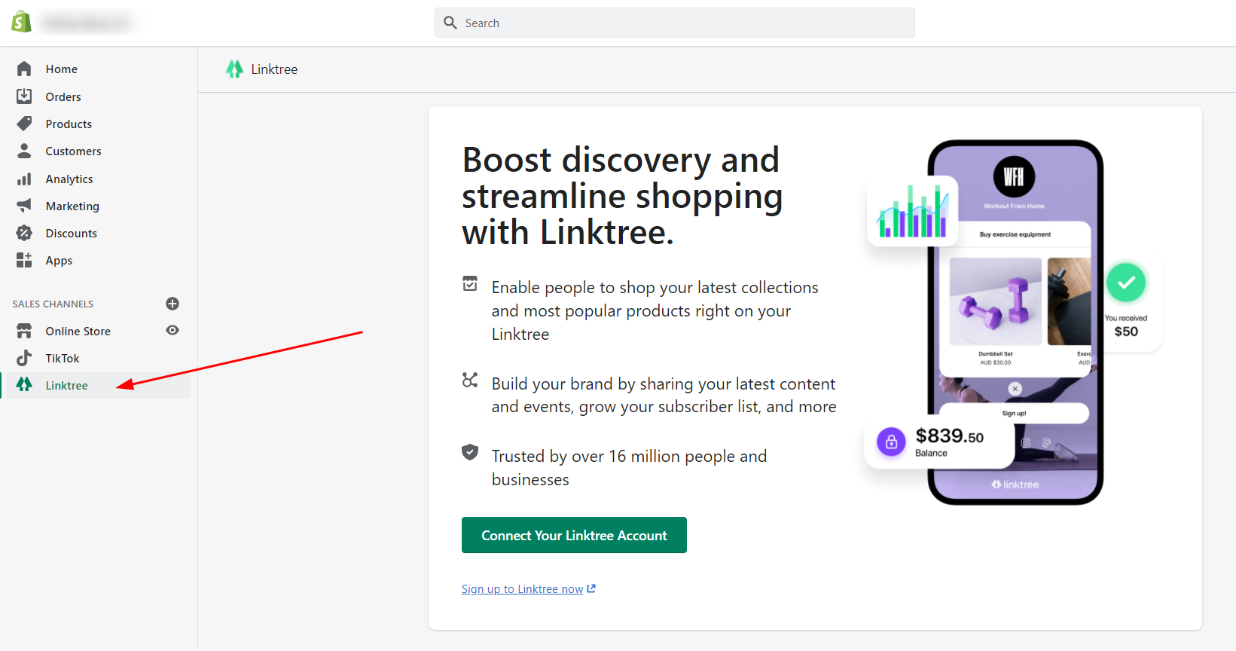Screen dimensions: 1236x651
Task: Click the Linktree logo in page header
Action: 234,69
